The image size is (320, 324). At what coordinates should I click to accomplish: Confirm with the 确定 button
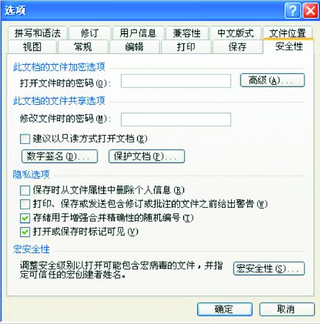coord(225,309)
